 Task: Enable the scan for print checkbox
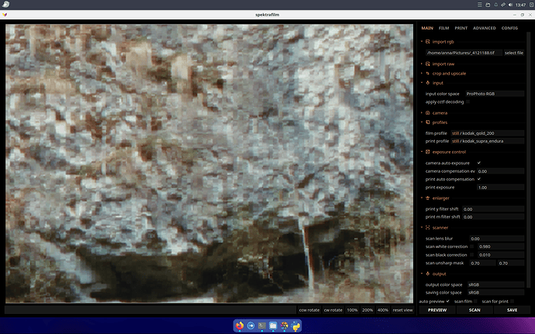[512, 301]
